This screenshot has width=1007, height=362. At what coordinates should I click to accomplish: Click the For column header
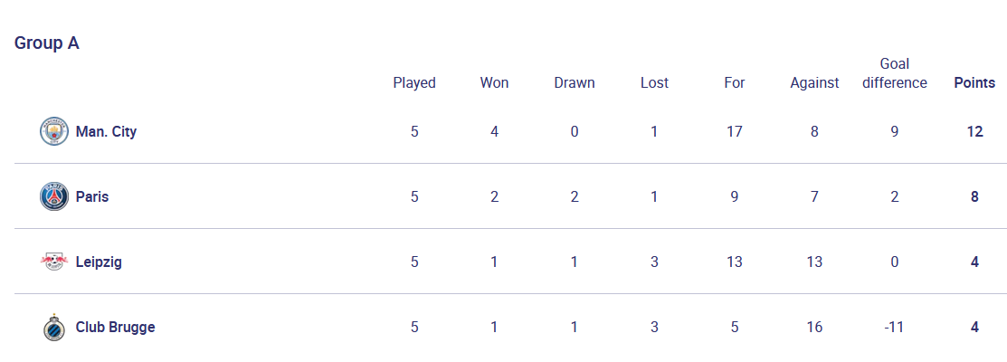click(x=735, y=82)
